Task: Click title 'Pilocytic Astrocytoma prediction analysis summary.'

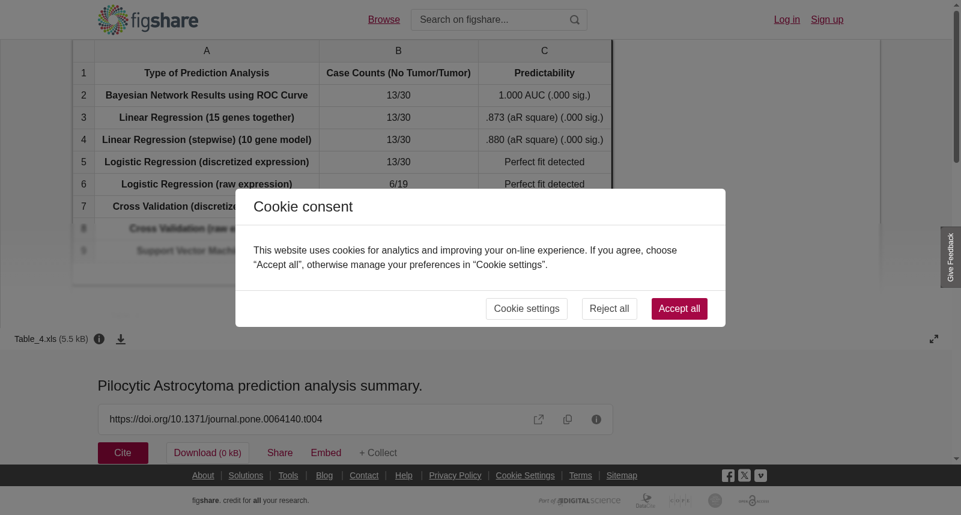Action: (260, 386)
